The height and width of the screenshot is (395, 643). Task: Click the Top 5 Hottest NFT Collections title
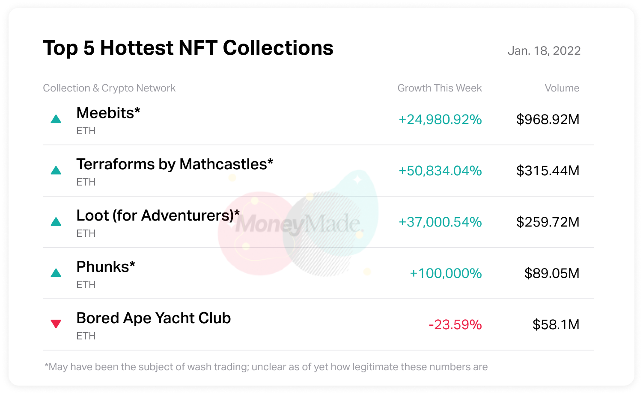click(x=188, y=48)
